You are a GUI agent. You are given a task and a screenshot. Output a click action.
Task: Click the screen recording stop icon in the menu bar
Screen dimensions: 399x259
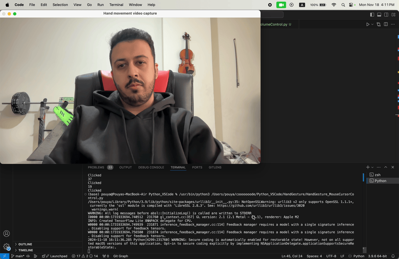pos(270,5)
